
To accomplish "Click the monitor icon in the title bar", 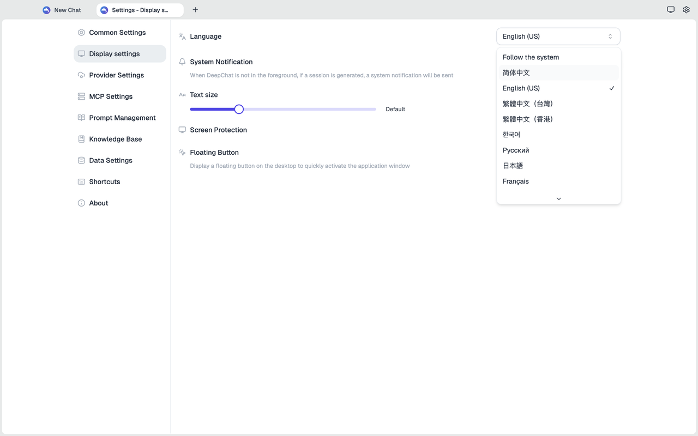I will 671,10.
